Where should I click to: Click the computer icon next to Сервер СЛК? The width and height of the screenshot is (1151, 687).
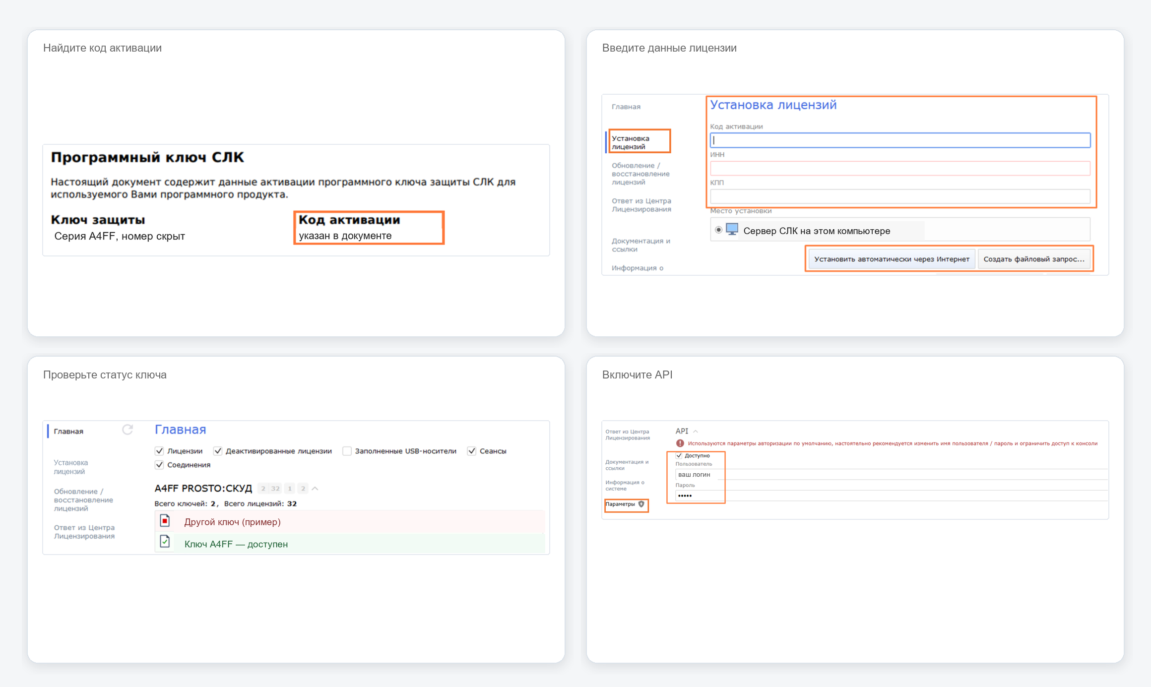pyautogui.click(x=732, y=230)
